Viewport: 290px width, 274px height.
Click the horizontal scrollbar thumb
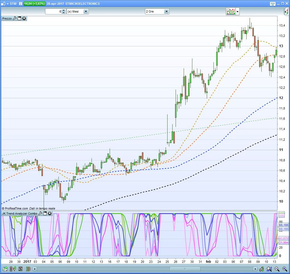click(x=185, y=269)
